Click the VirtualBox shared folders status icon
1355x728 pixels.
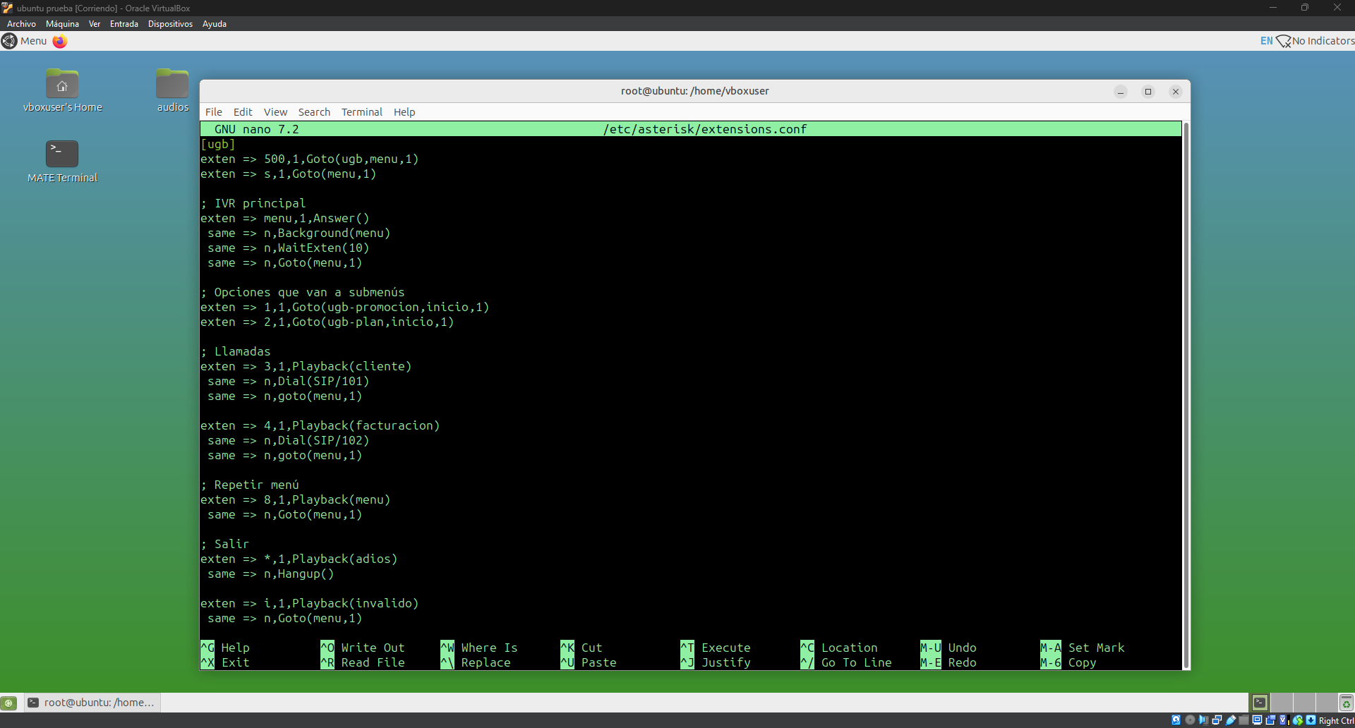tap(1243, 720)
